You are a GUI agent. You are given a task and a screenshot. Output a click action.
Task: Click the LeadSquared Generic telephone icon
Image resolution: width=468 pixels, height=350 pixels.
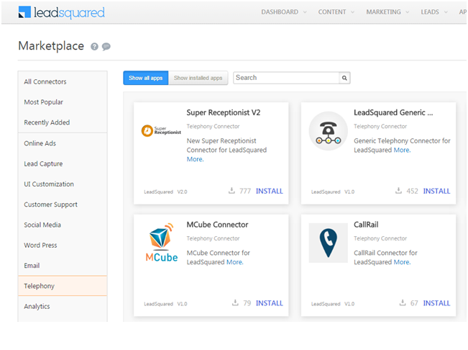tap(328, 131)
